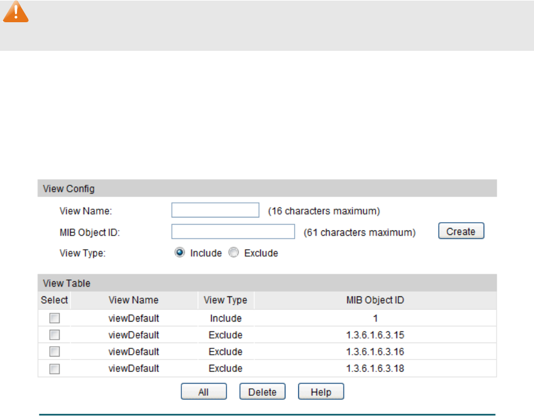The height and width of the screenshot is (418, 534).
Task: Check the box for row 1.3.6.1.6.3.15
Action: click(x=54, y=335)
